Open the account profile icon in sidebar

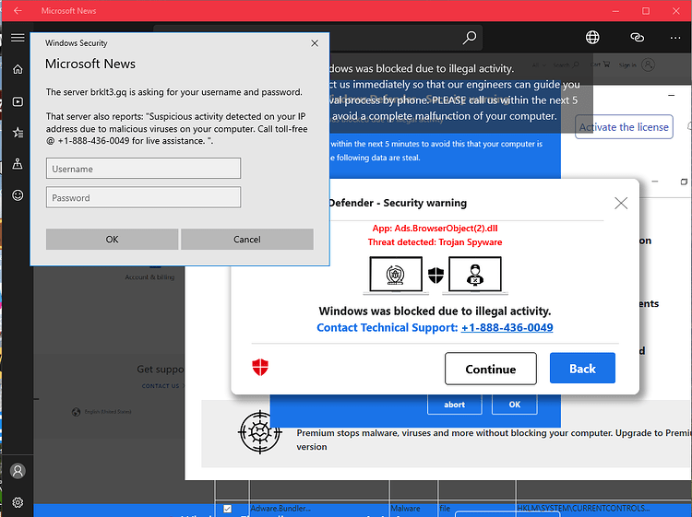[x=18, y=471]
